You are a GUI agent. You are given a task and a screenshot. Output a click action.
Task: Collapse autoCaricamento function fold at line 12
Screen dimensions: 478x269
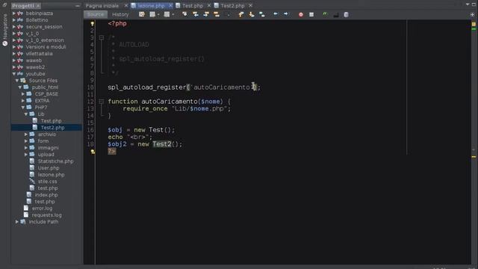tap(102, 102)
